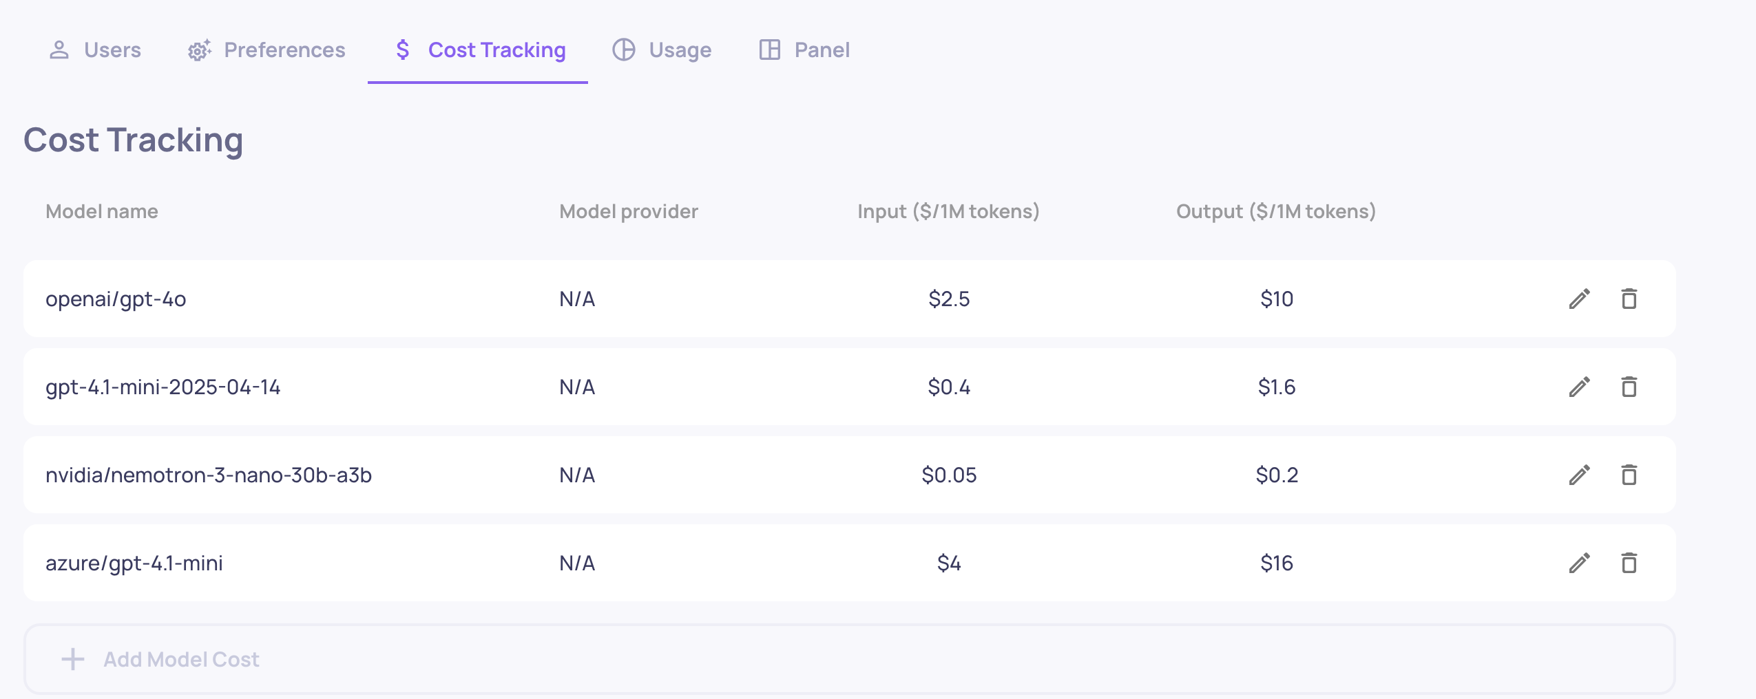Edit the openai/gpt-4o cost row
Image resolution: width=1756 pixels, height=699 pixels.
1579,299
